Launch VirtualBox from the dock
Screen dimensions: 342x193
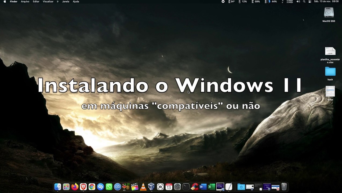pyautogui.click(x=151, y=187)
